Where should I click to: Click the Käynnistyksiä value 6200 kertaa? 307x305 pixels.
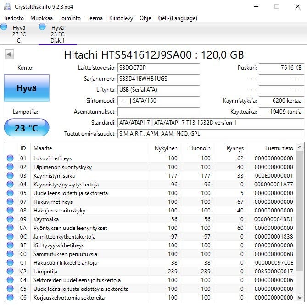click(282, 101)
